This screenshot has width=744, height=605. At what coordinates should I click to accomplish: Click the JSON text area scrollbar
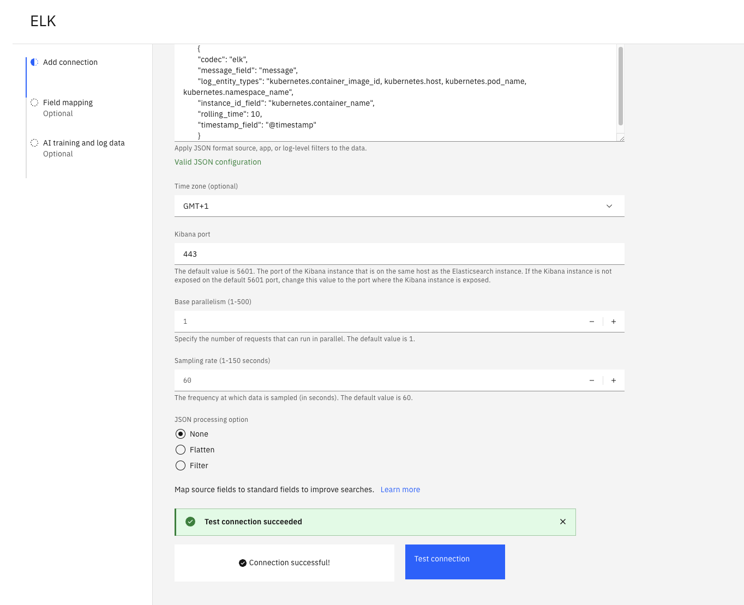pos(621,86)
